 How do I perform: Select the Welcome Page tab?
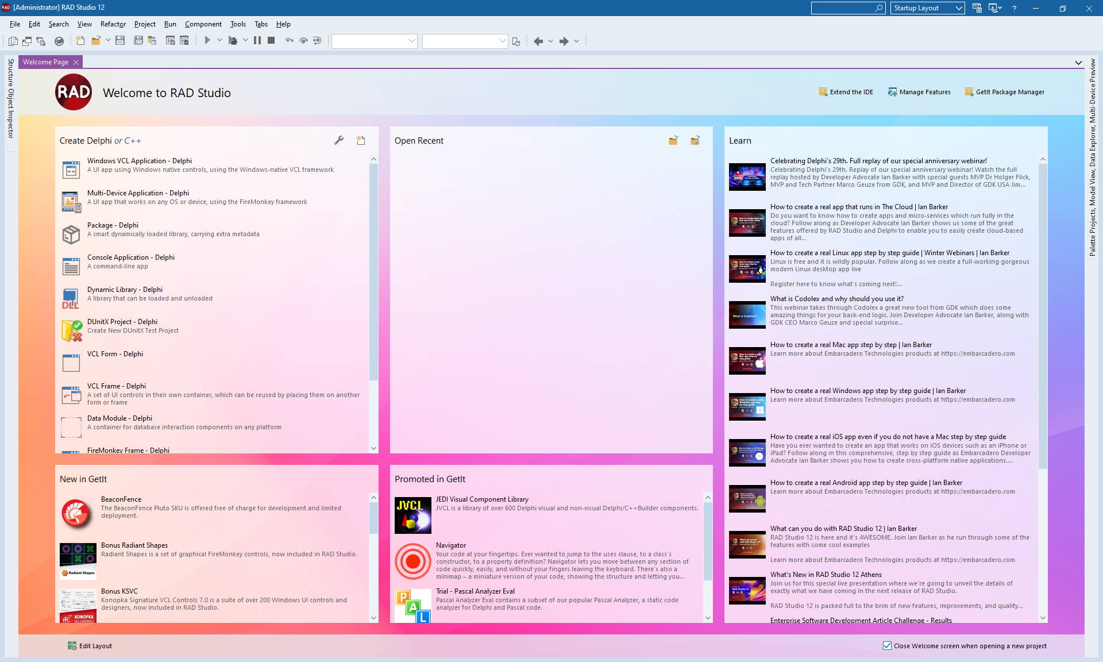pos(45,62)
